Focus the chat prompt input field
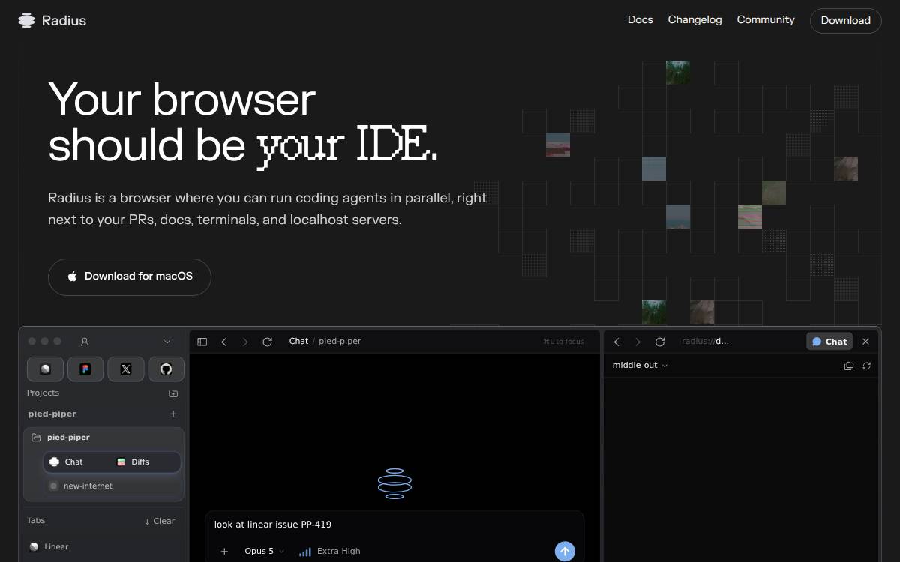 pyautogui.click(x=394, y=525)
